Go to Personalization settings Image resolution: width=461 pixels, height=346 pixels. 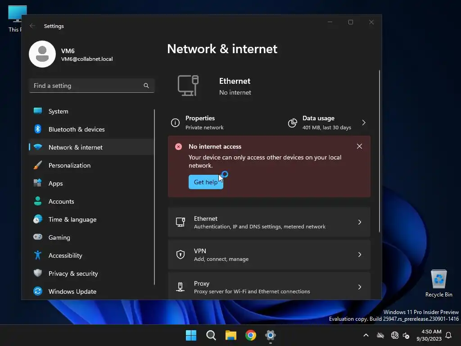point(91,165)
